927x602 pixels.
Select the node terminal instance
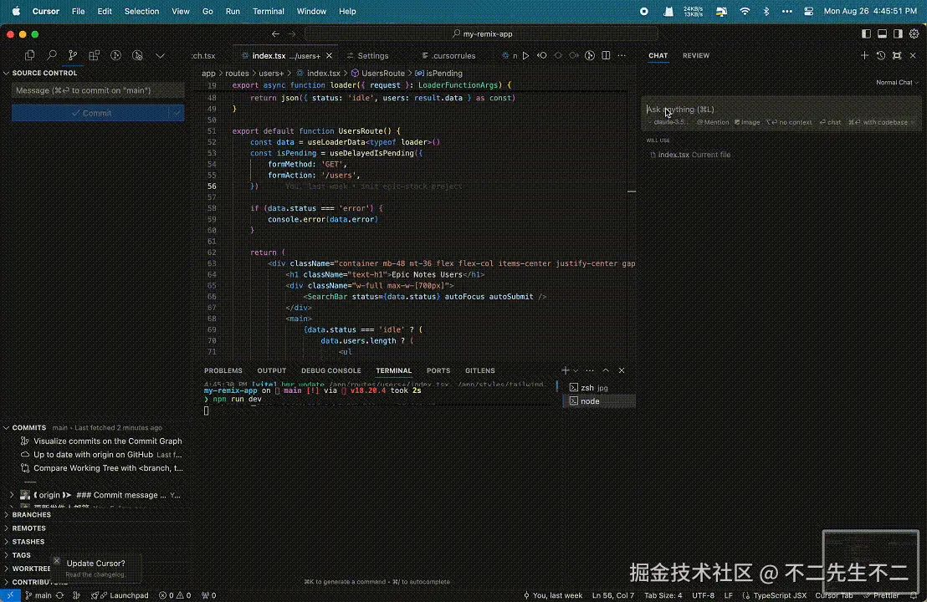coord(600,401)
